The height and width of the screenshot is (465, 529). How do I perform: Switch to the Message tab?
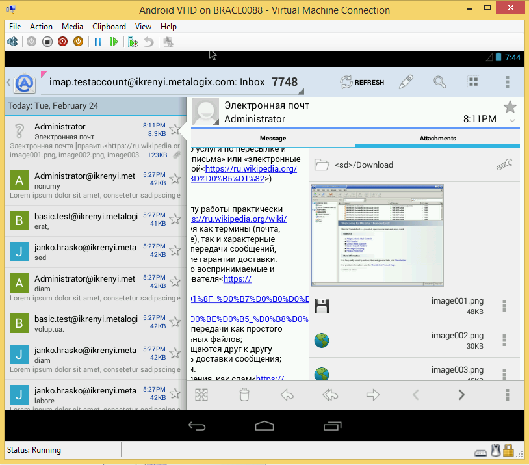click(x=273, y=138)
